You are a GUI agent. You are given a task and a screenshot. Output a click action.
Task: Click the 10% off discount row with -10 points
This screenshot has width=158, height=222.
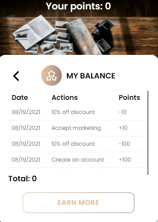pos(78,112)
